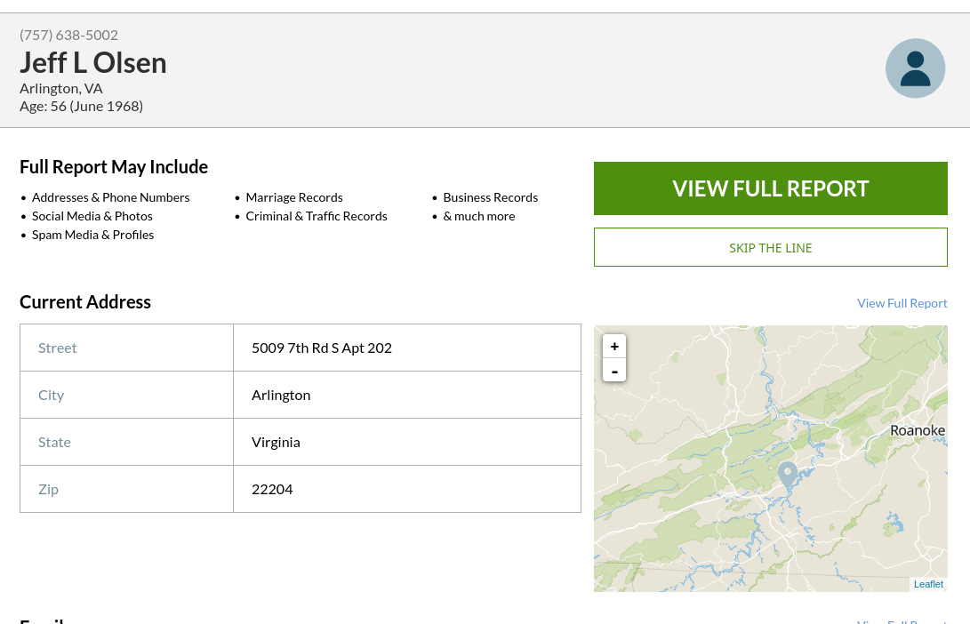
Task: Open View Full Report link beside Current Address
Action: (902, 303)
